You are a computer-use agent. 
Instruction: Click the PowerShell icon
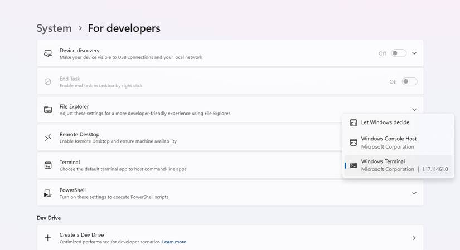48,193
